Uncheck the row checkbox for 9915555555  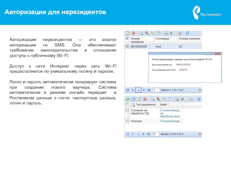[x=127, y=46]
